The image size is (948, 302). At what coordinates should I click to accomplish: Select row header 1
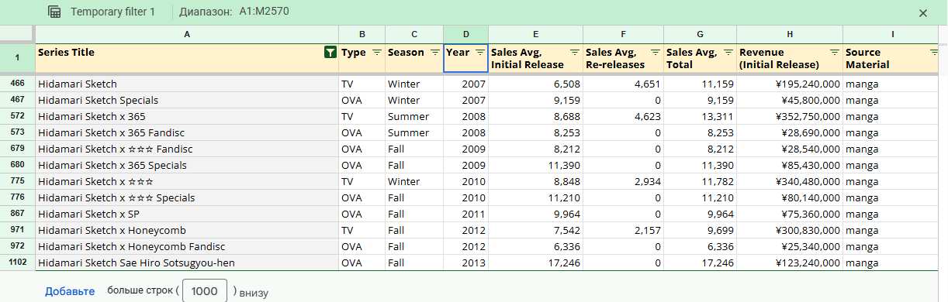tap(17, 58)
